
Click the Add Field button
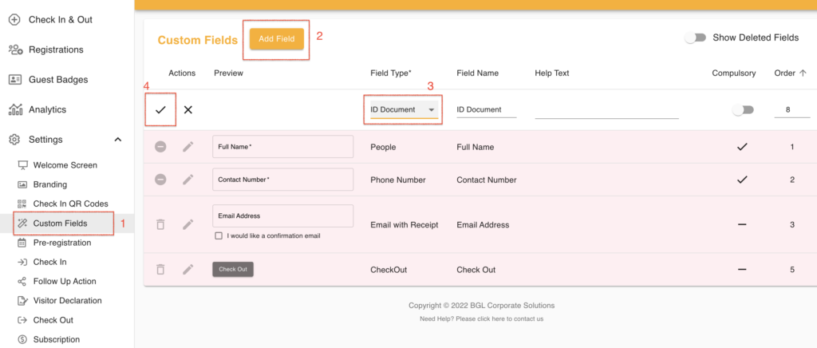point(276,39)
